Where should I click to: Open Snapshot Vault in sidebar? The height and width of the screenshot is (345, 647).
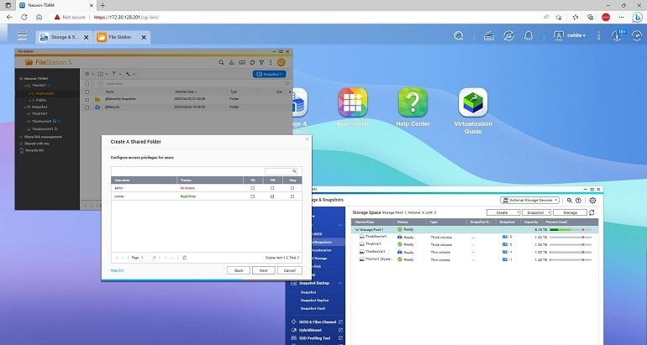click(313, 308)
